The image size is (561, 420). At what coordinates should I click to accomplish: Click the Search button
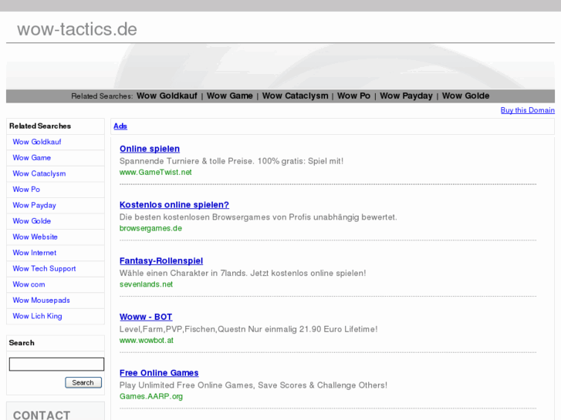point(83,382)
